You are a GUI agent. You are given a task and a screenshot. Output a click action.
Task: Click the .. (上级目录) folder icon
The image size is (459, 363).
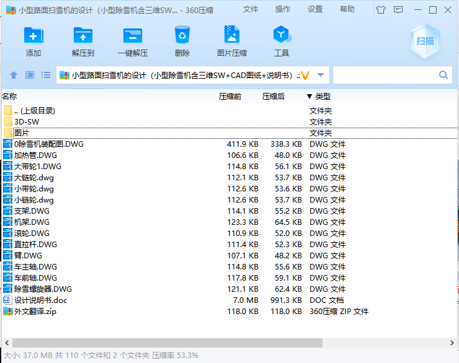tap(8, 110)
